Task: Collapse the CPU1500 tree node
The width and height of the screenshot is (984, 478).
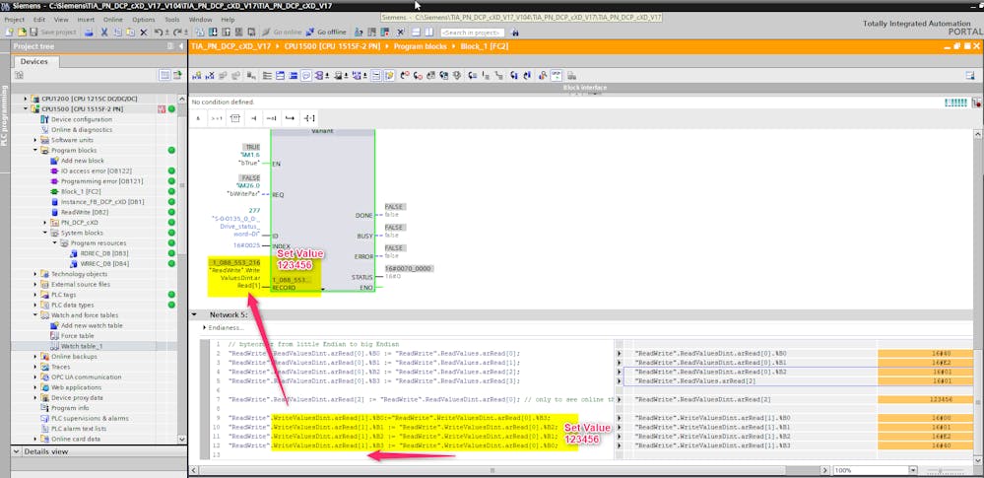Action: (x=27, y=108)
